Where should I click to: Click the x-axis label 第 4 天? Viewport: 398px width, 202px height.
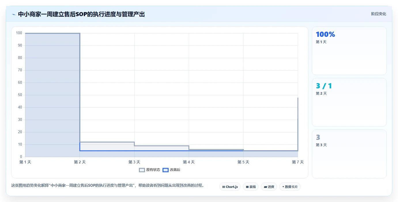point(189,162)
